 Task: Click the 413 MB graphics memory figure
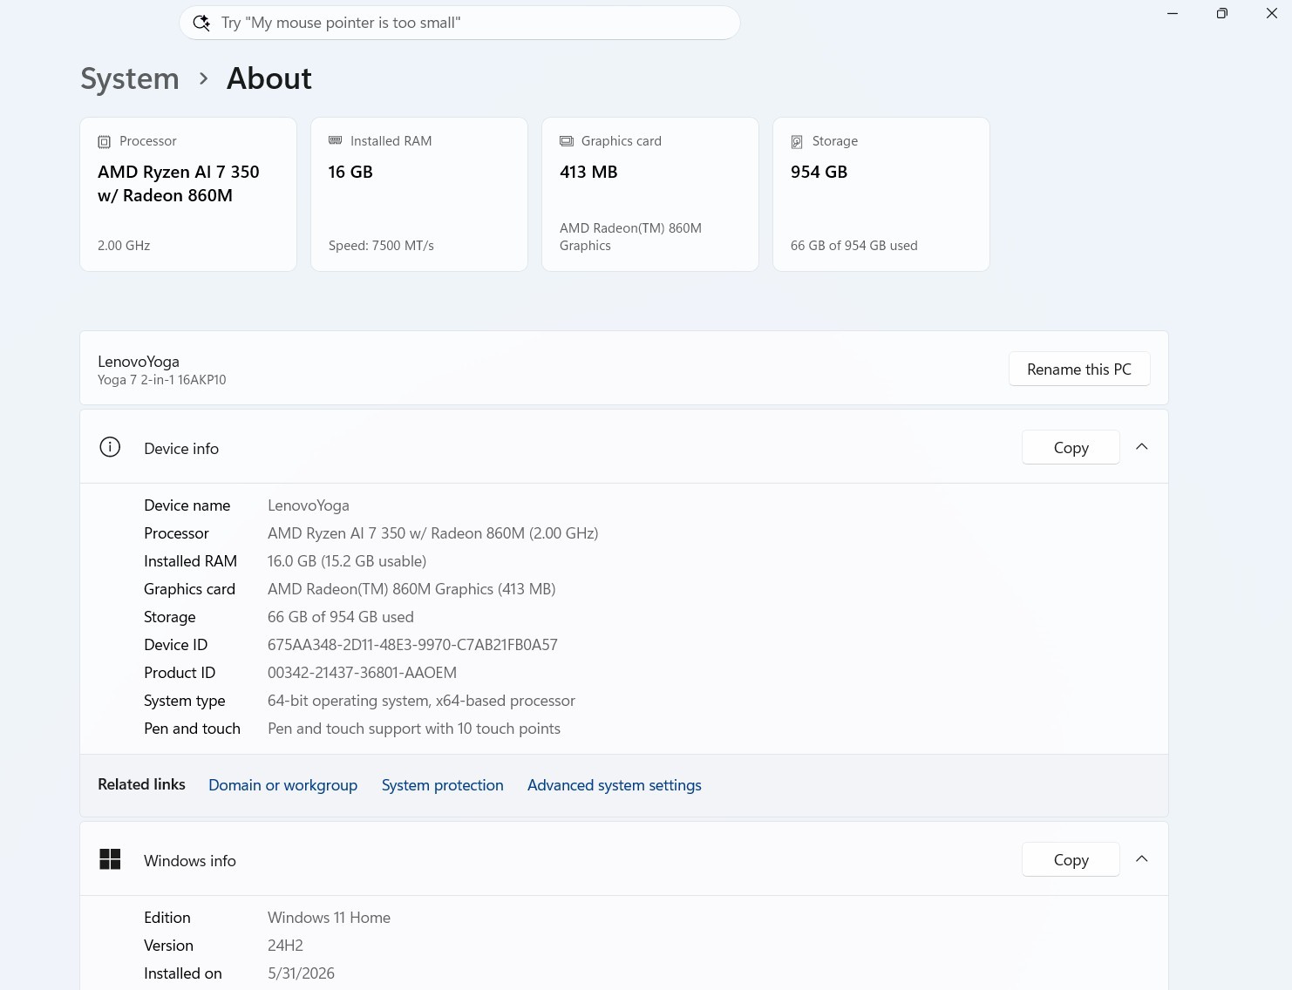588,172
